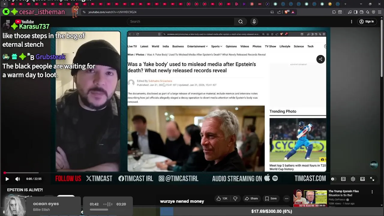Image resolution: width=384 pixels, height=216 pixels.
Task: Open the browser main hamburger menu
Action: point(379,12)
